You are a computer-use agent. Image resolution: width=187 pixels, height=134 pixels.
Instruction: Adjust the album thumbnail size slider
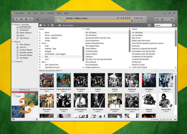[x=156, y=70]
